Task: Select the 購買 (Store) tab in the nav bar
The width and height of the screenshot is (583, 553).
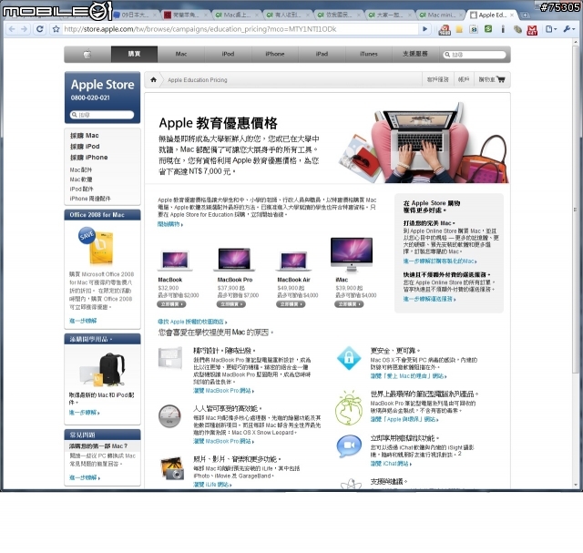Action: pyautogui.click(x=134, y=55)
